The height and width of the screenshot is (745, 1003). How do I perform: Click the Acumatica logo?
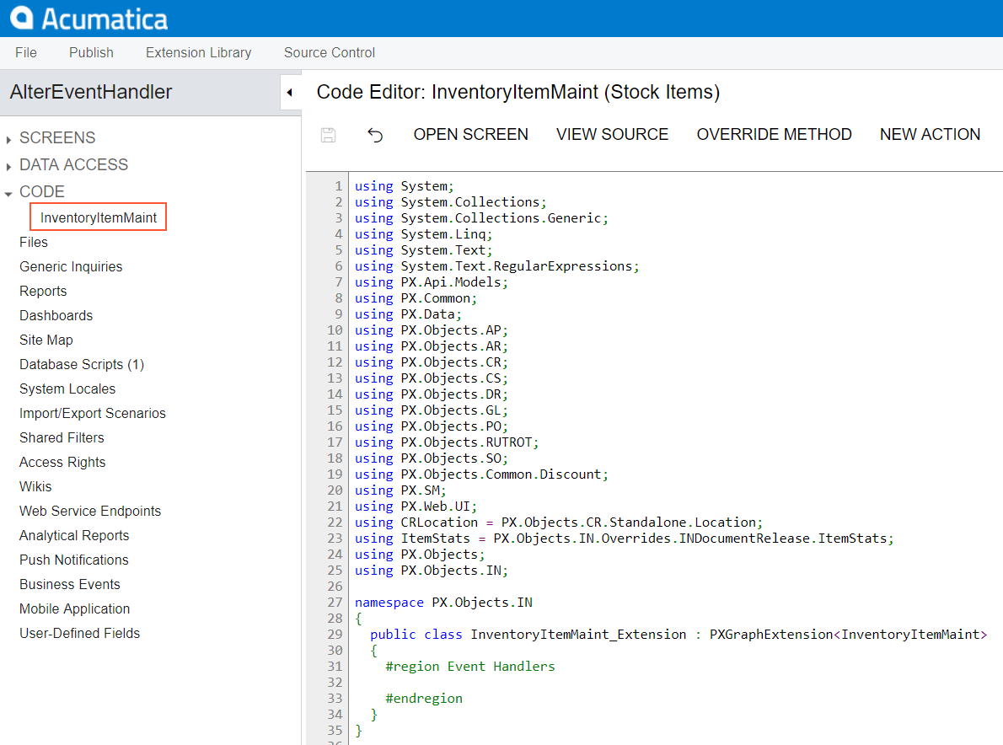(x=89, y=19)
